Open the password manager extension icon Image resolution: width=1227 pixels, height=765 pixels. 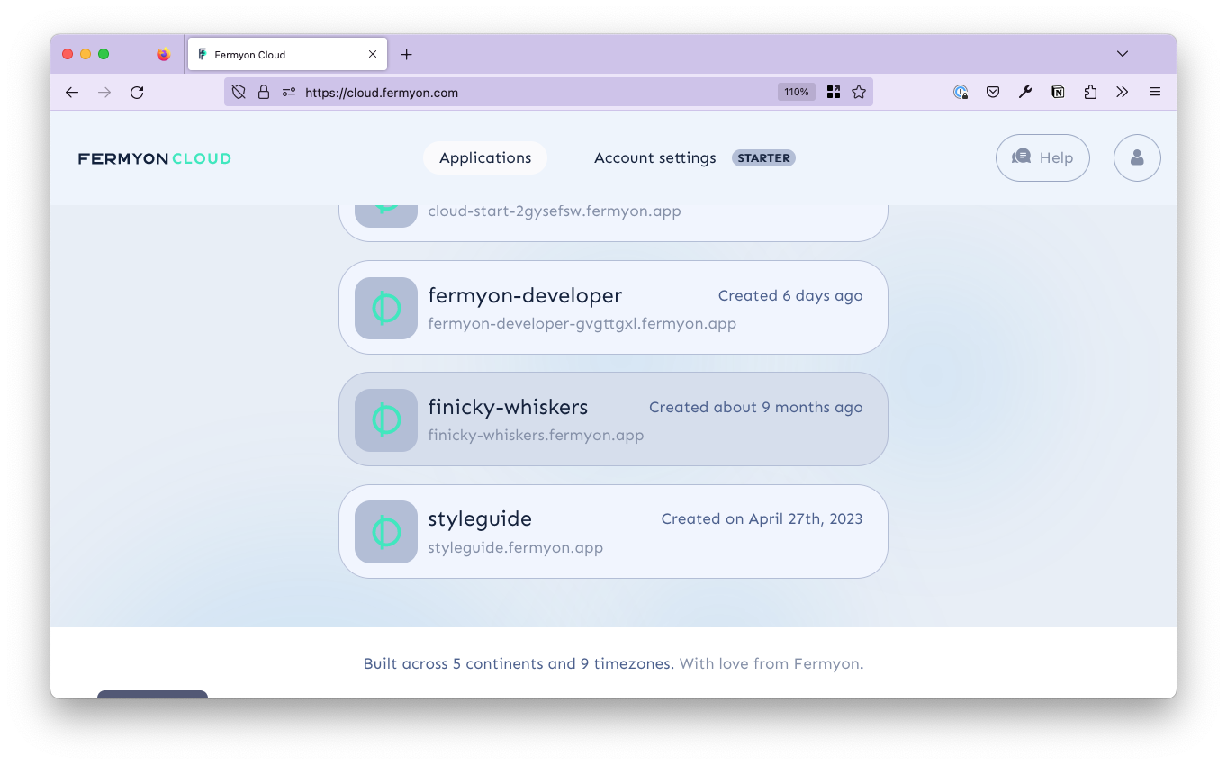click(x=961, y=92)
